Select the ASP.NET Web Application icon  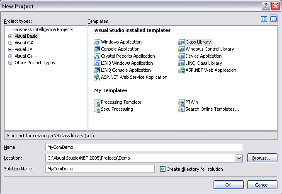[182, 70]
